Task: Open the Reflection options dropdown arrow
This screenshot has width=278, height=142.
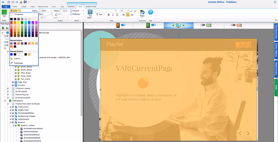Action: (x=83, y=14)
